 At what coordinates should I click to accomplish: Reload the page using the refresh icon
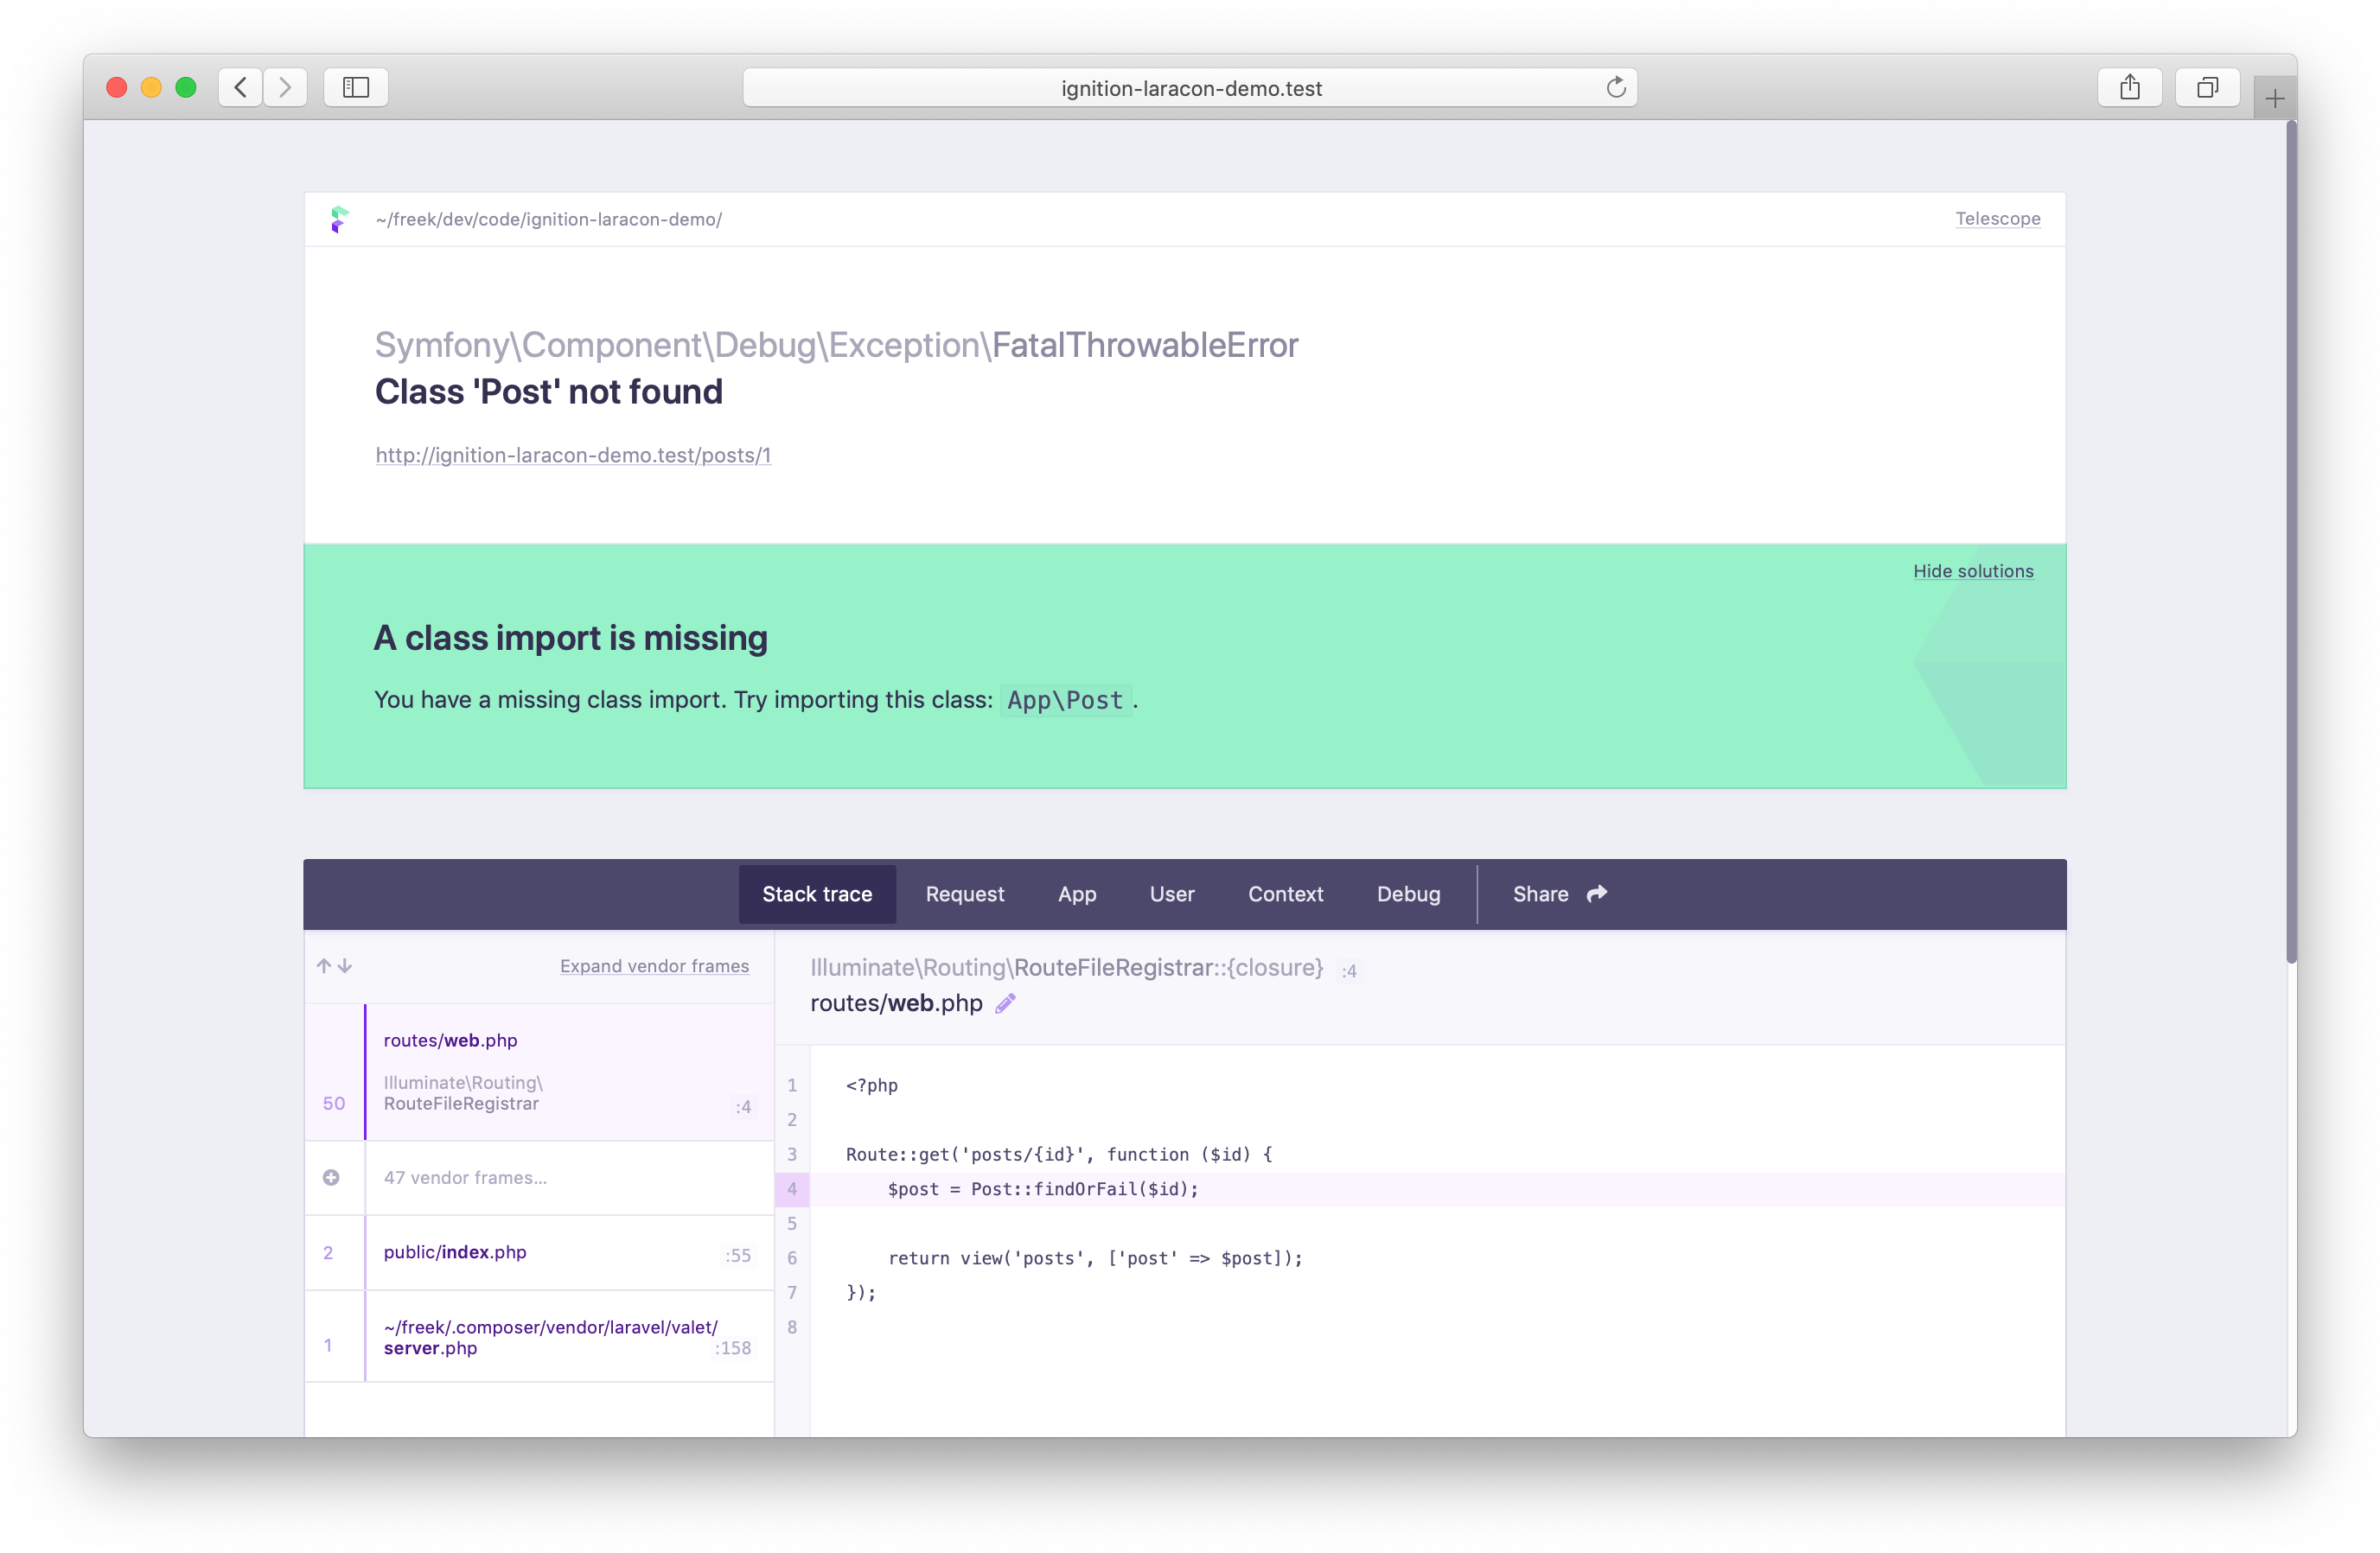click(x=1615, y=88)
